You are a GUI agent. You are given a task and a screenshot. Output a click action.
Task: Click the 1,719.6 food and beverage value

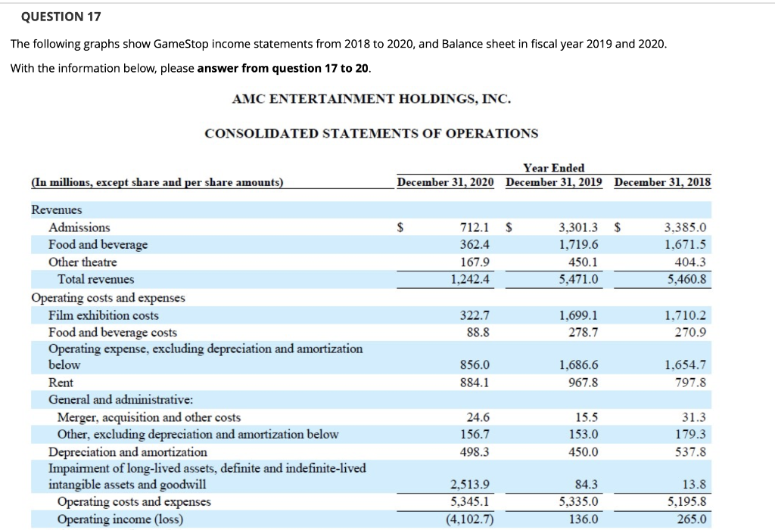578,244
